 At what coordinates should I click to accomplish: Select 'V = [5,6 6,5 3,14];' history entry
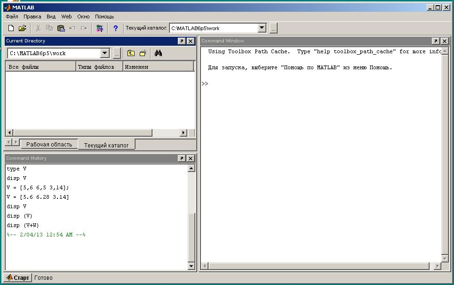(38, 187)
